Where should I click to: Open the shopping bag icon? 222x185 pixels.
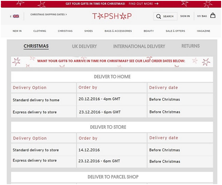point(213,15)
